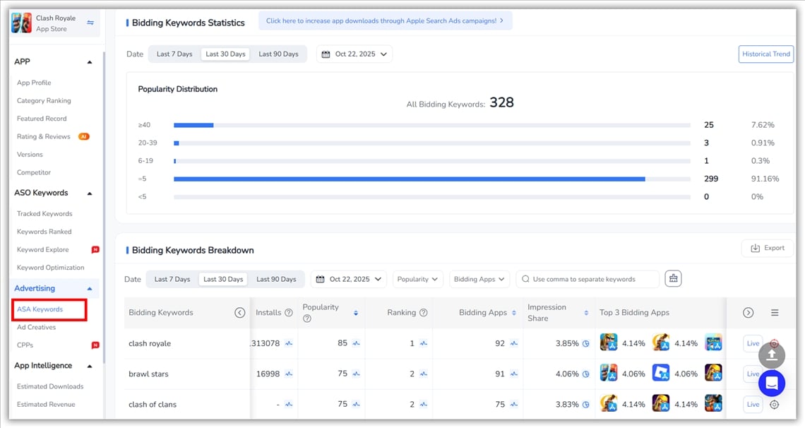Viewport: 805px width, 428px height.
Task: Open the Popularity filter dropdown
Action: (418, 279)
